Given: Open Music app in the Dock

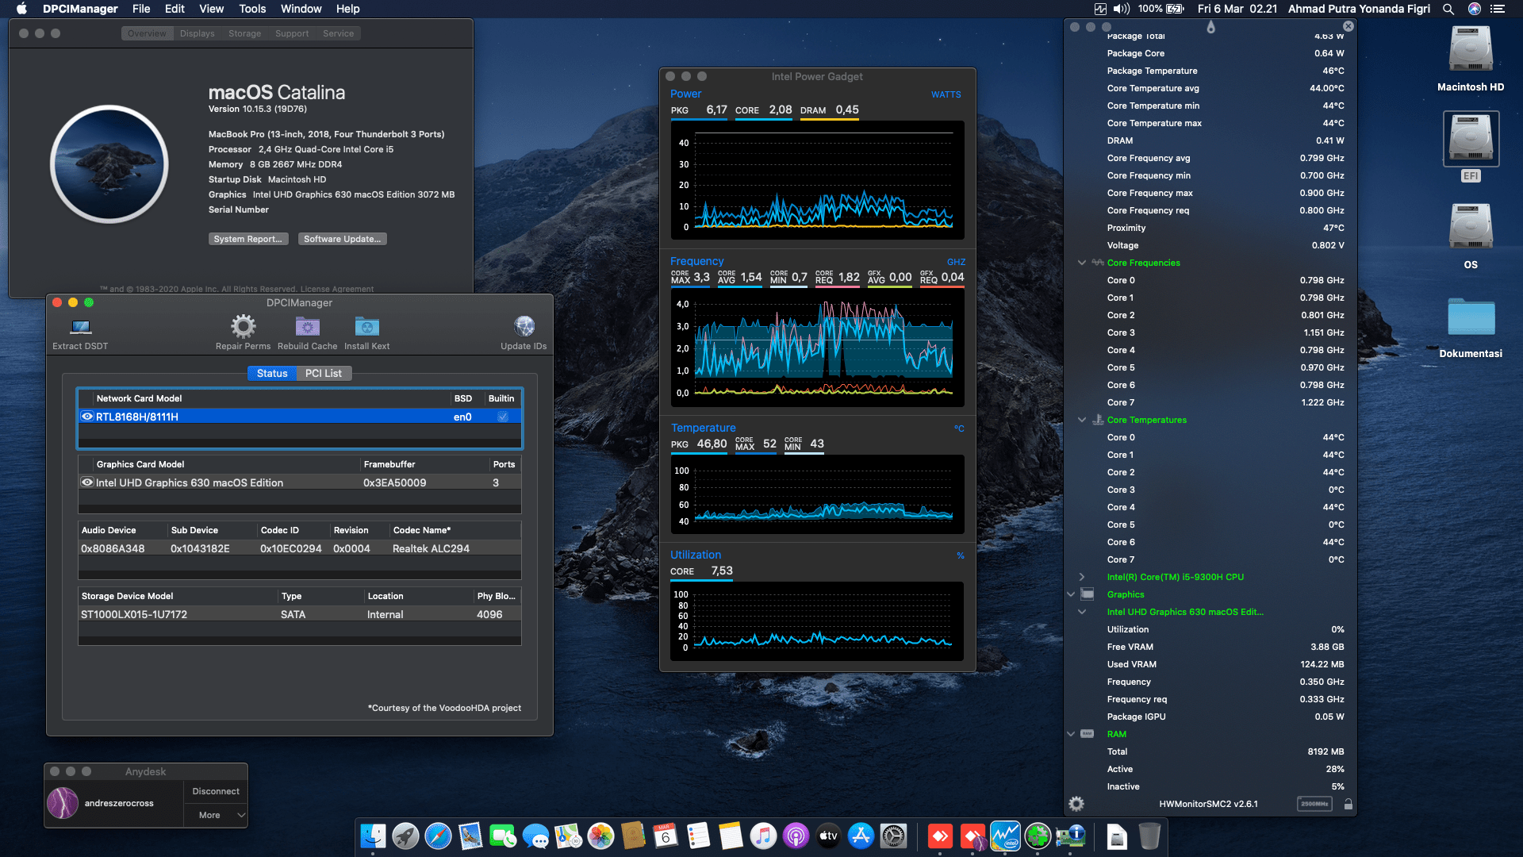Looking at the screenshot, I should 763,836.
